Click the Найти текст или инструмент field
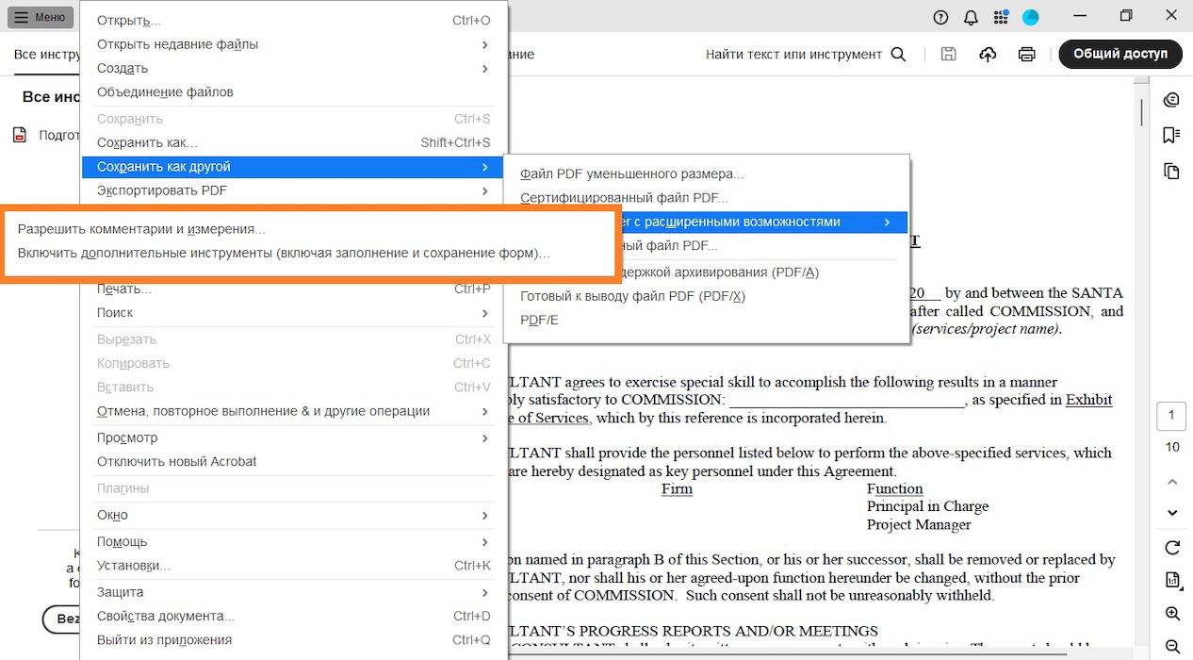Image resolution: width=1193 pixels, height=660 pixels. [793, 55]
